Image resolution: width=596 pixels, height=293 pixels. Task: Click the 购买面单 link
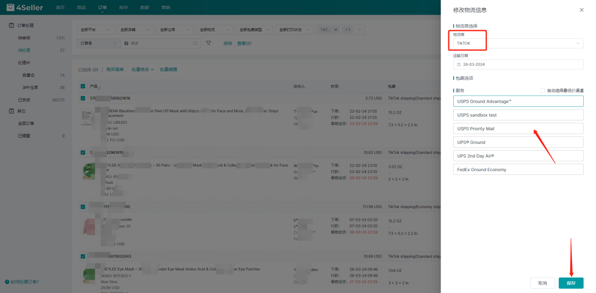coord(115,69)
